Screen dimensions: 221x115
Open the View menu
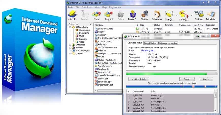coord(97,7)
